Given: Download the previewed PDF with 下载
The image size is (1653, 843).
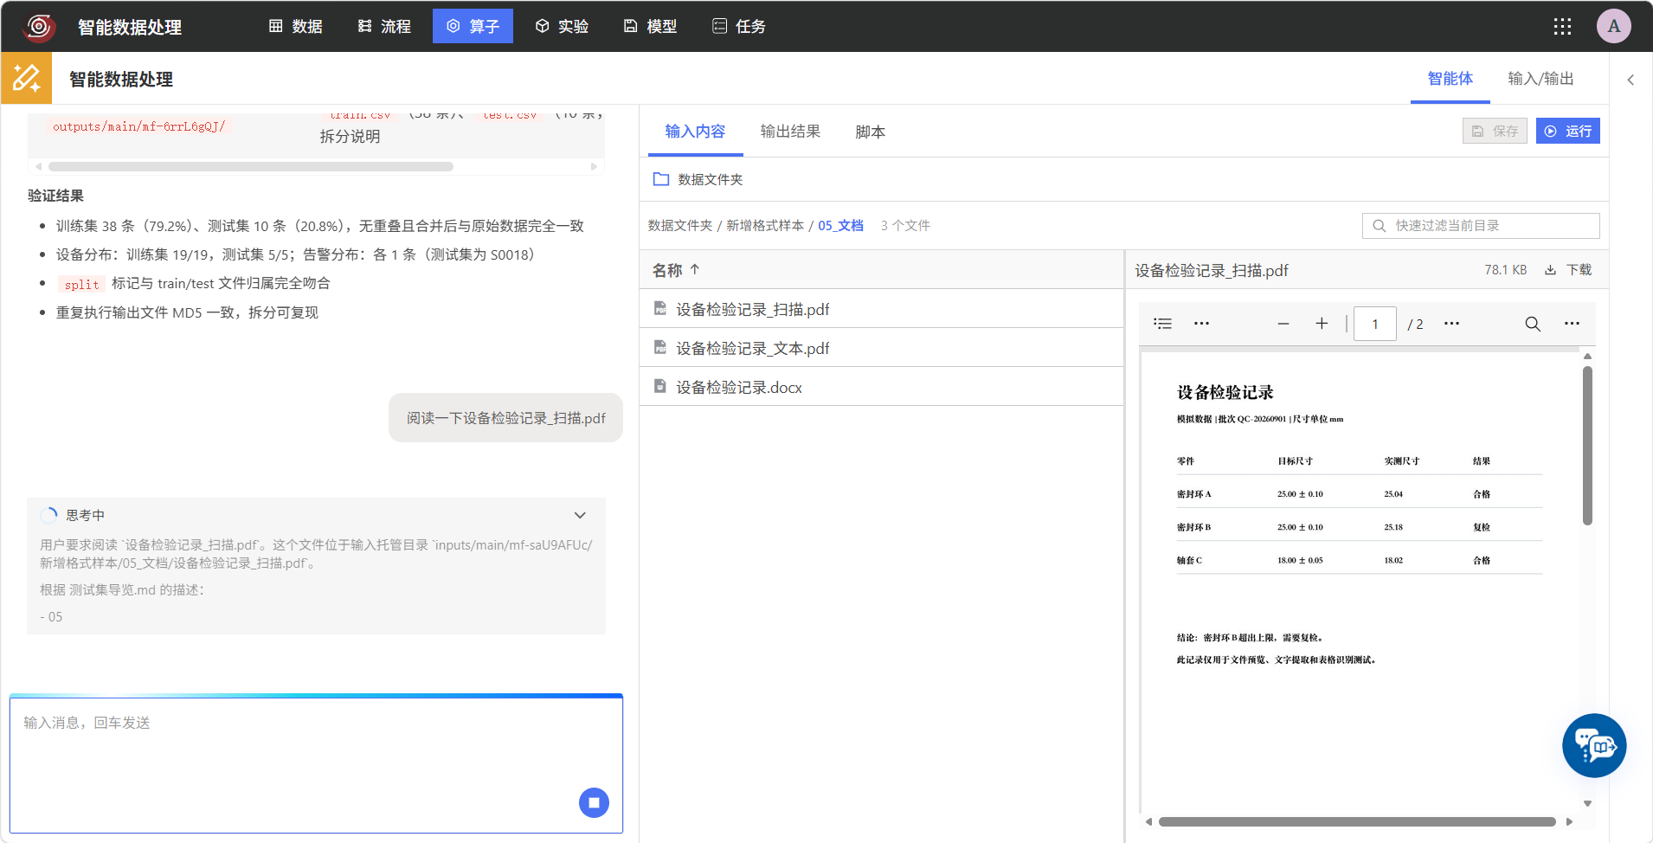Looking at the screenshot, I should [1568, 270].
